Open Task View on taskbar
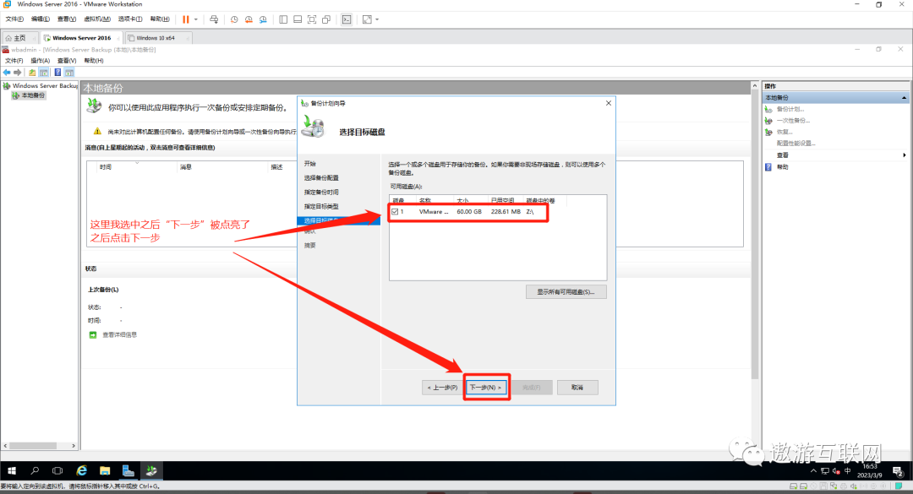Image resolution: width=913 pixels, height=494 pixels. click(x=57, y=470)
